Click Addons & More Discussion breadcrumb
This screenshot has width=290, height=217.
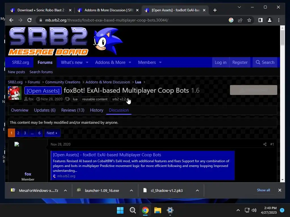(x=108, y=82)
